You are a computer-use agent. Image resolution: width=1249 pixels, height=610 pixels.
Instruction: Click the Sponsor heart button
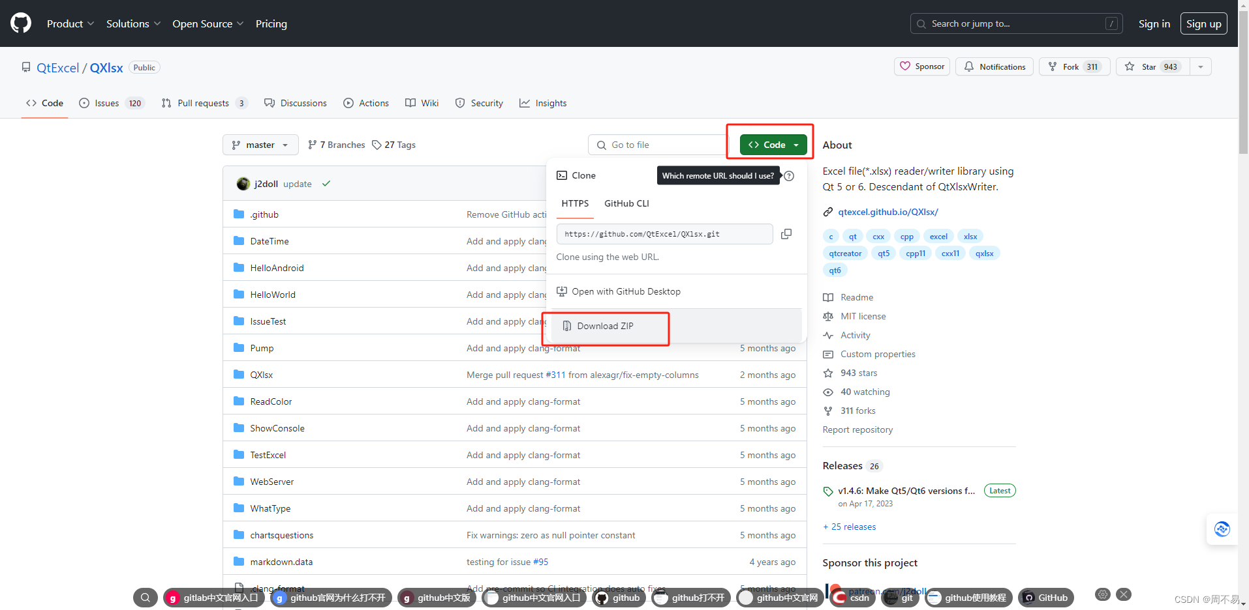click(922, 66)
